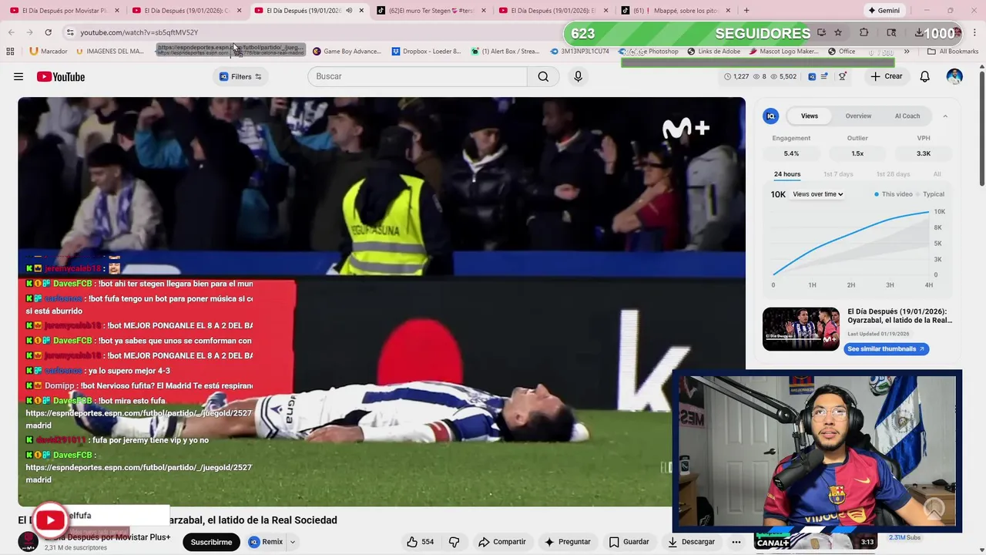Image resolution: width=986 pixels, height=555 pixels.
Task: Dislike the video
Action: (454, 542)
